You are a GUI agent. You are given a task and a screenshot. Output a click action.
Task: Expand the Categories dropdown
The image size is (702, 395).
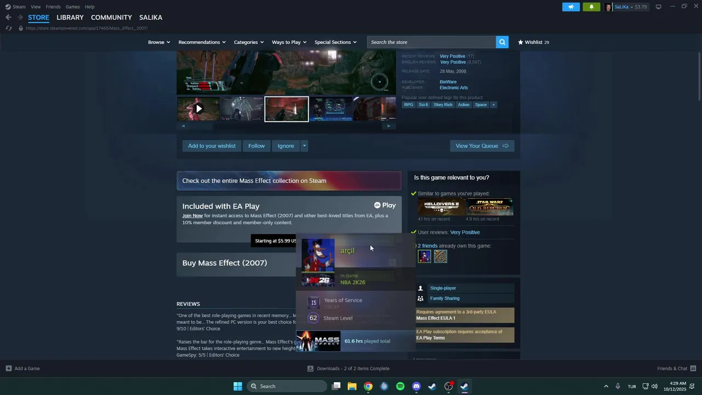pos(249,42)
